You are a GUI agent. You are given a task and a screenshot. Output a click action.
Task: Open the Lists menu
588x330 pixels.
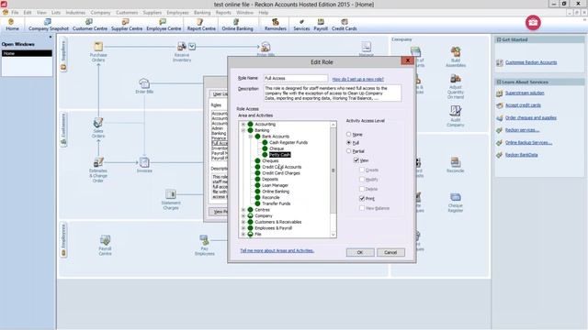pos(56,12)
